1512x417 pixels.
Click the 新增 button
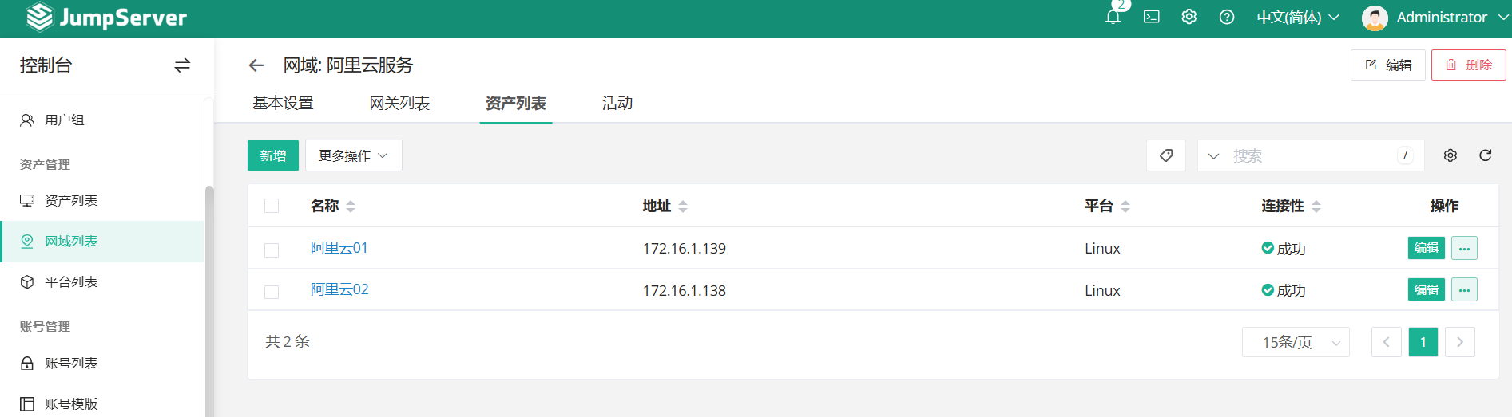[273, 155]
